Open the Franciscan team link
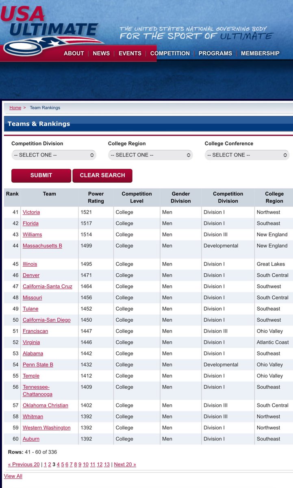This screenshot has height=488, width=293. pos(35,331)
